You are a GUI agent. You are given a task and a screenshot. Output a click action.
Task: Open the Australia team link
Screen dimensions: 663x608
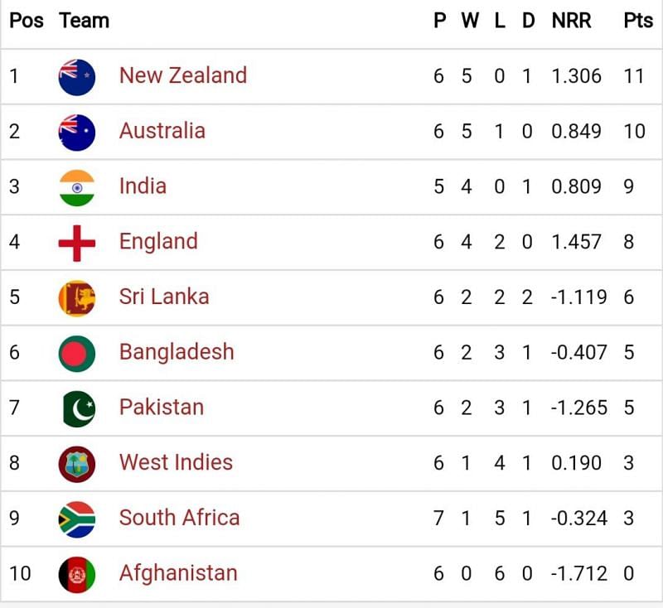tap(162, 131)
